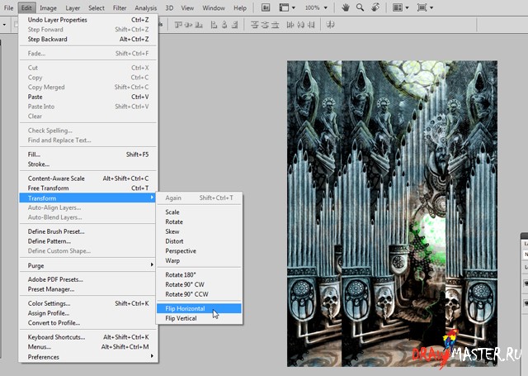Expand the Purge submenu arrow
528x376 pixels.
(152, 265)
